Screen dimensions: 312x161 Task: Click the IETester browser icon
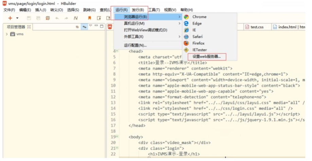coord(186,50)
